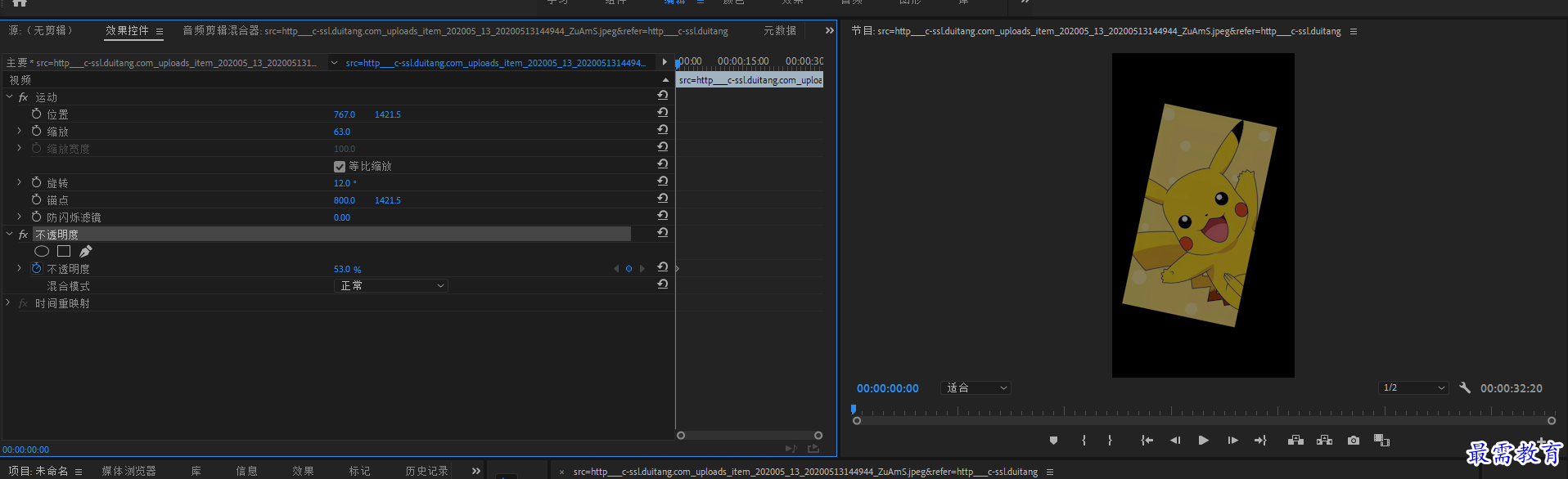Image resolution: width=1568 pixels, height=479 pixels.
Task: Add or remove 不透明度 keyframe
Action: [629, 269]
